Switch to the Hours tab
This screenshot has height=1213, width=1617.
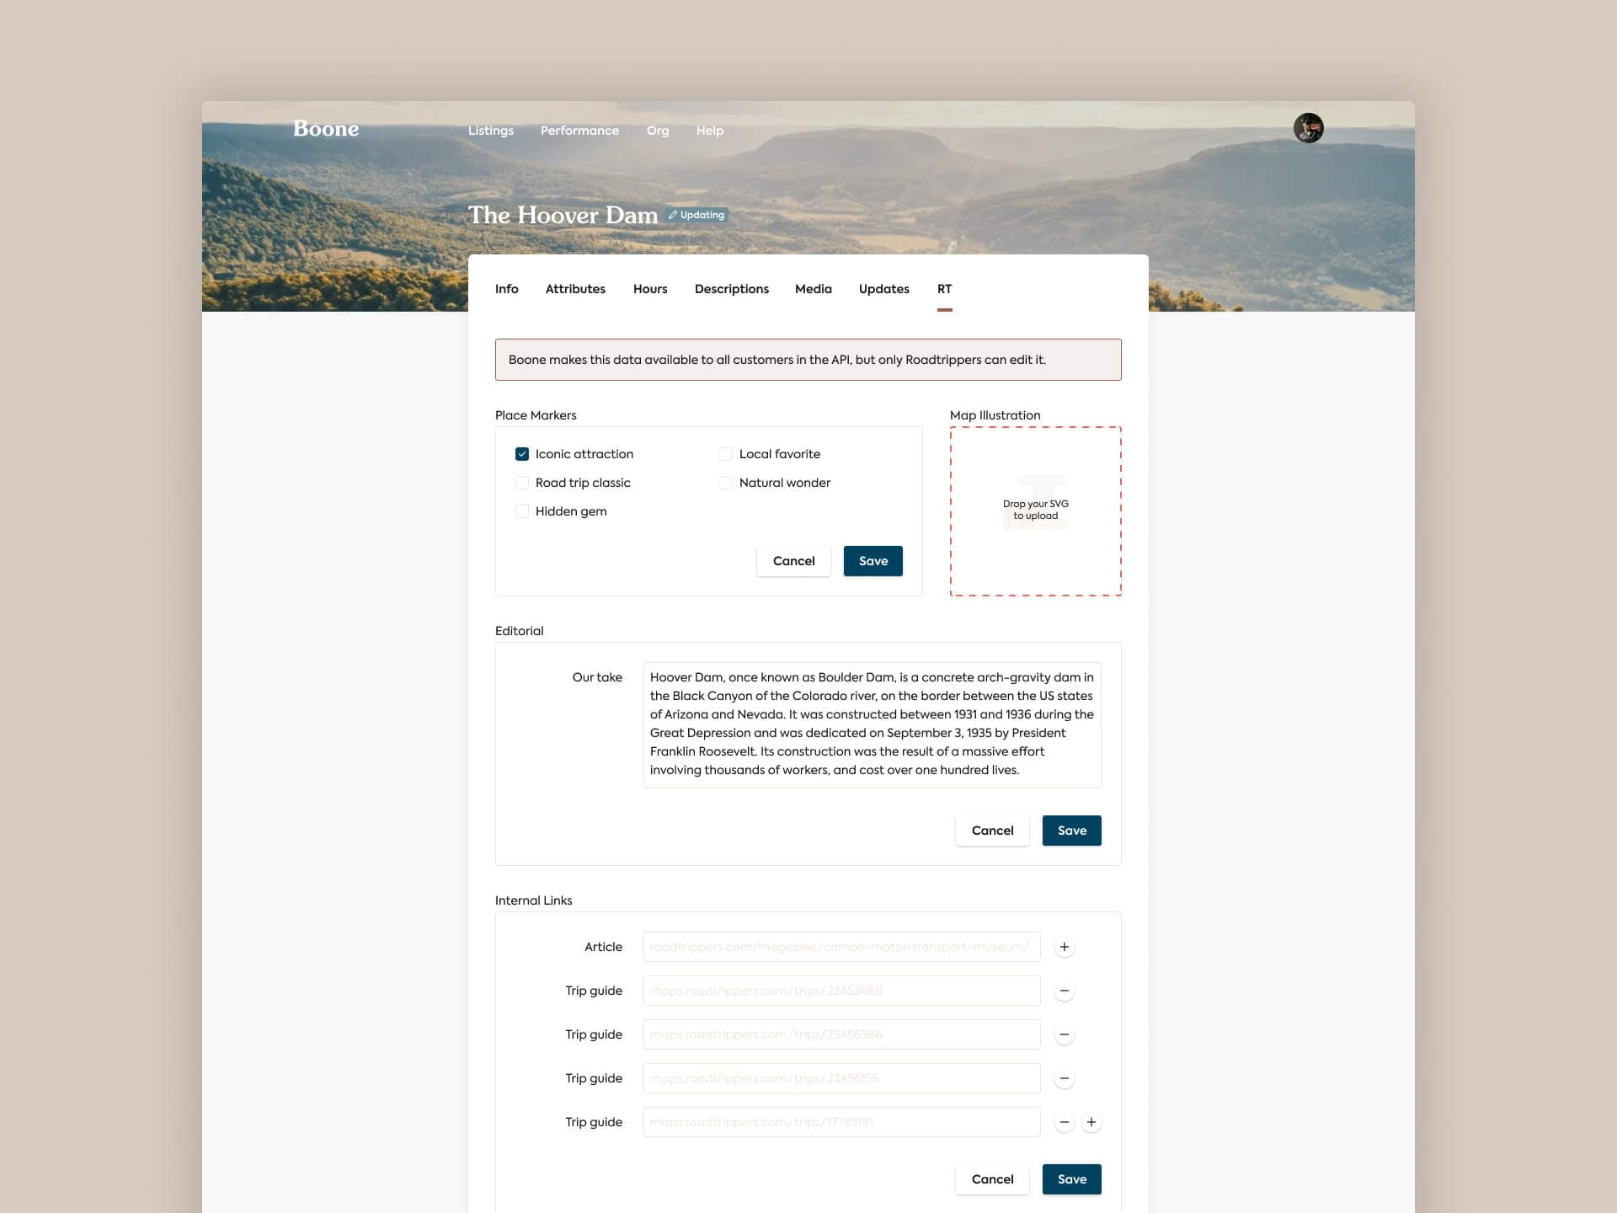650,289
